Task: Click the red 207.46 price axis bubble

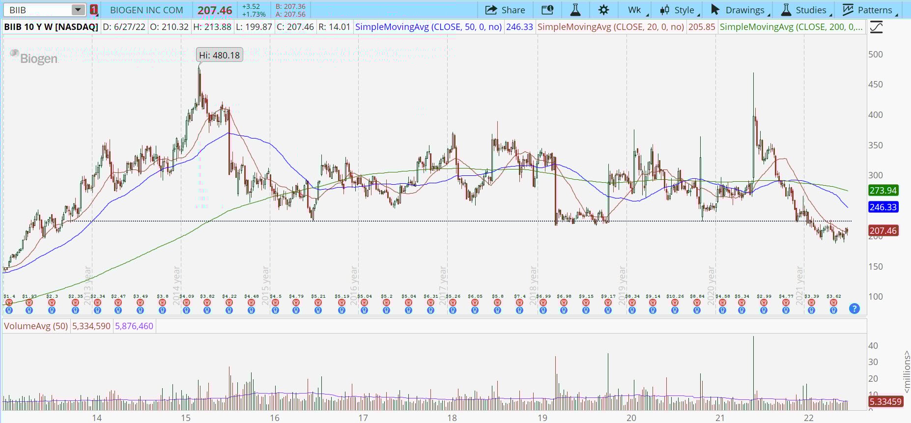Action: (883, 230)
